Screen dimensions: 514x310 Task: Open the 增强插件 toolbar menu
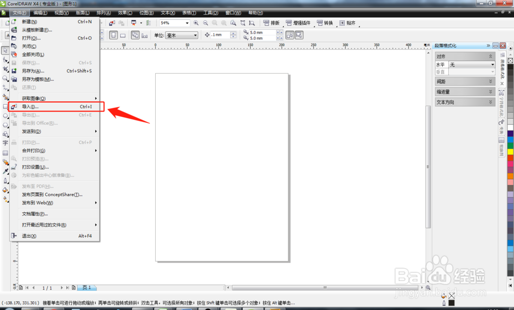coord(298,23)
